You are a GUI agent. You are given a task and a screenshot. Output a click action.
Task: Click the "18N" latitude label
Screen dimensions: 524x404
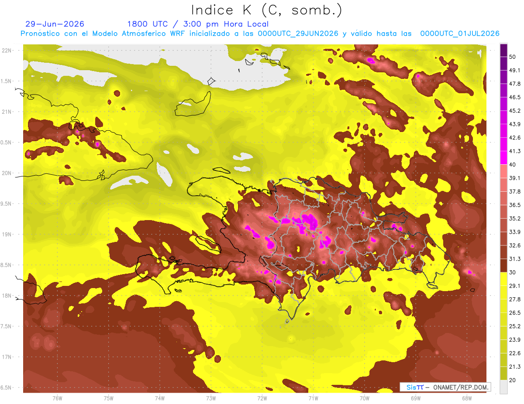7,295
